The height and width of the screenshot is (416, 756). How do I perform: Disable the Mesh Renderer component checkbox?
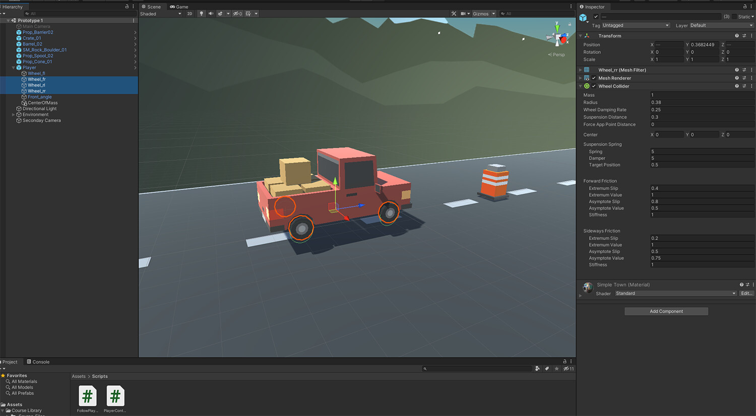click(593, 78)
